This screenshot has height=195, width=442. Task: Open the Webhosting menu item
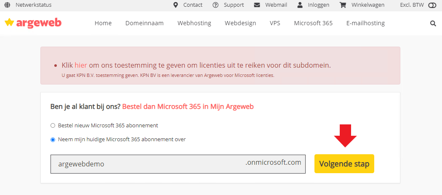coord(194,23)
